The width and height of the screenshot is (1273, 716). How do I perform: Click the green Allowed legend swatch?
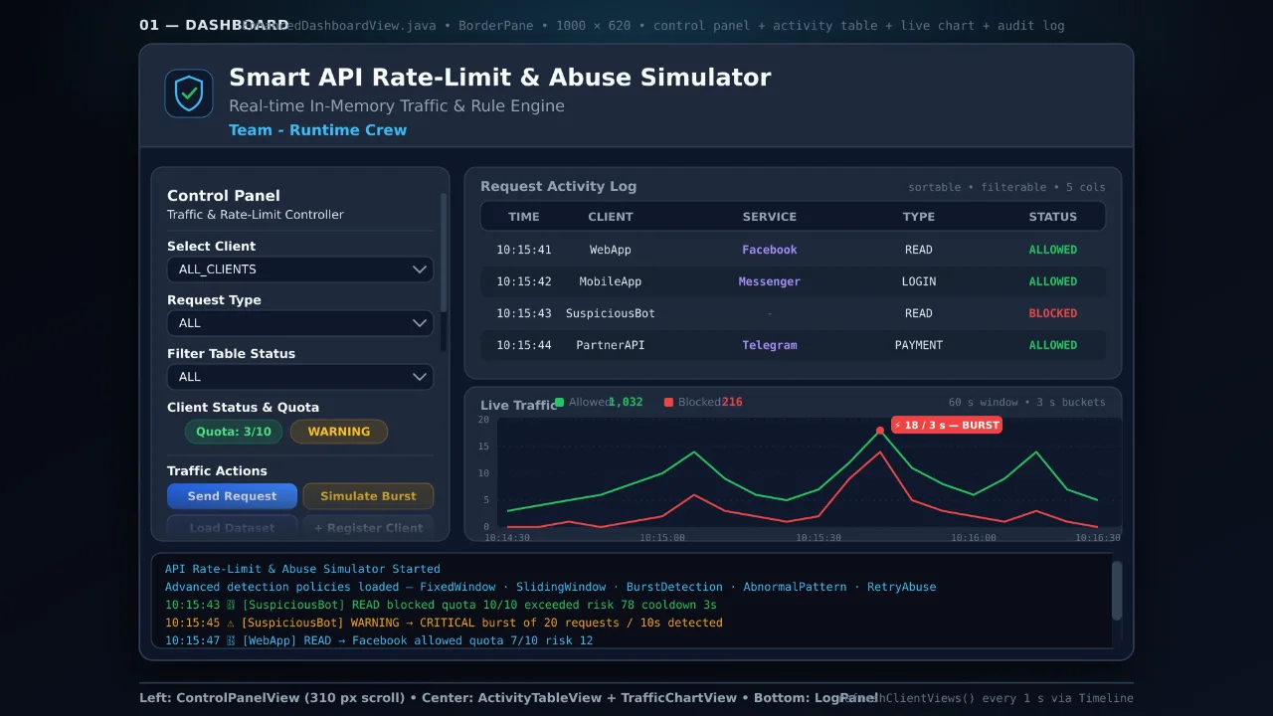click(559, 403)
